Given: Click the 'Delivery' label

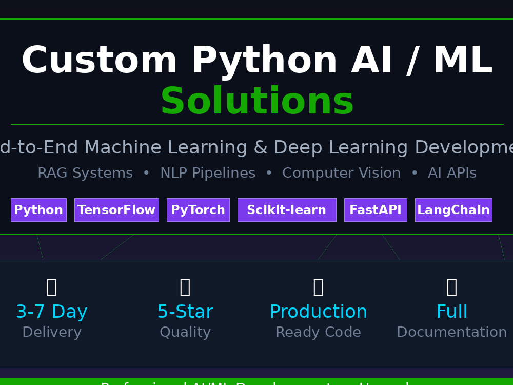Looking at the screenshot, I should [52, 332].
